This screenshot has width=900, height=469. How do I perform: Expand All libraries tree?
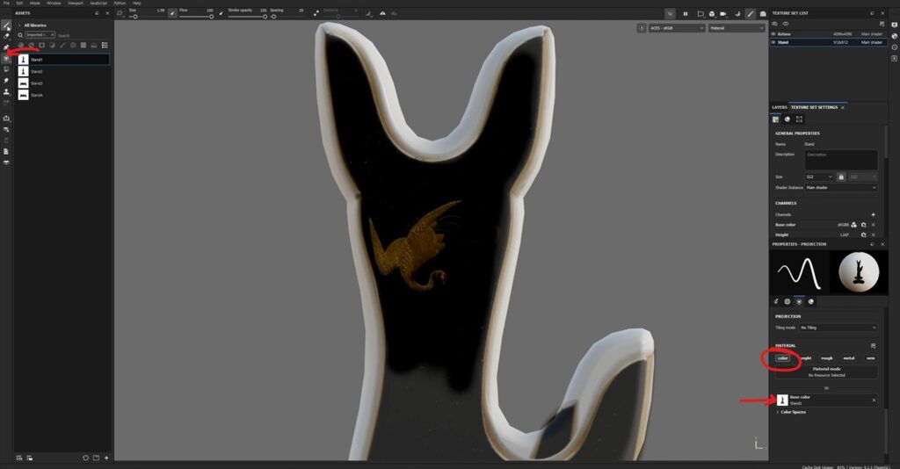(x=19, y=25)
